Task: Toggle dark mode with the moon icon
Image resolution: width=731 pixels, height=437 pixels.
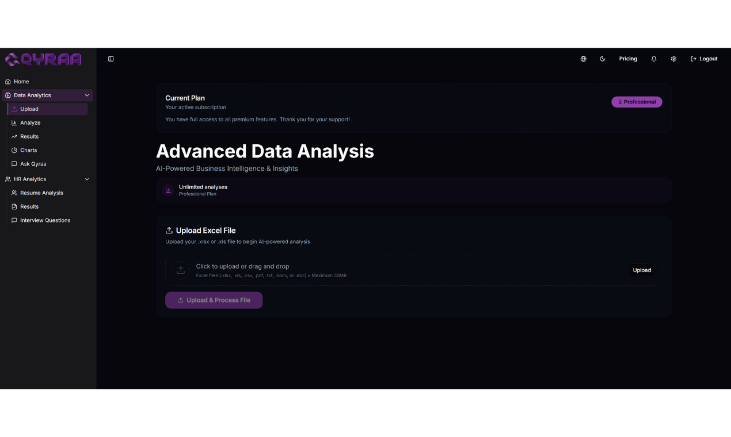Action: click(602, 59)
